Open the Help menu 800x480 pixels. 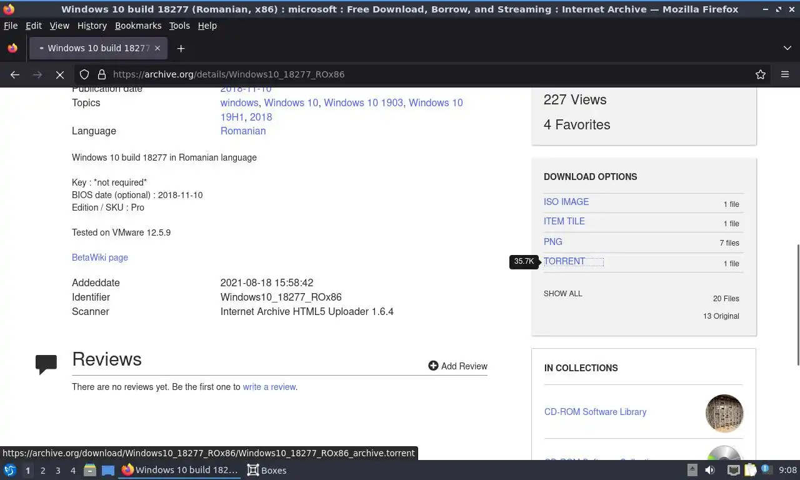pos(207,26)
